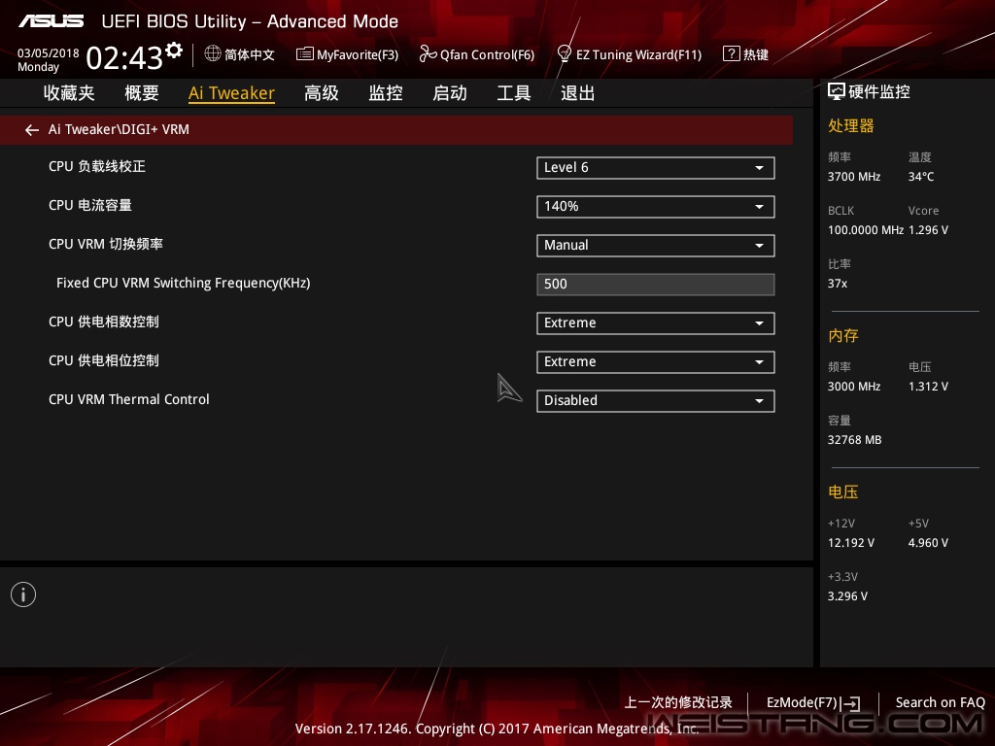Click the 03/05/2018 date text
This screenshot has height=746, width=995.
49,53
